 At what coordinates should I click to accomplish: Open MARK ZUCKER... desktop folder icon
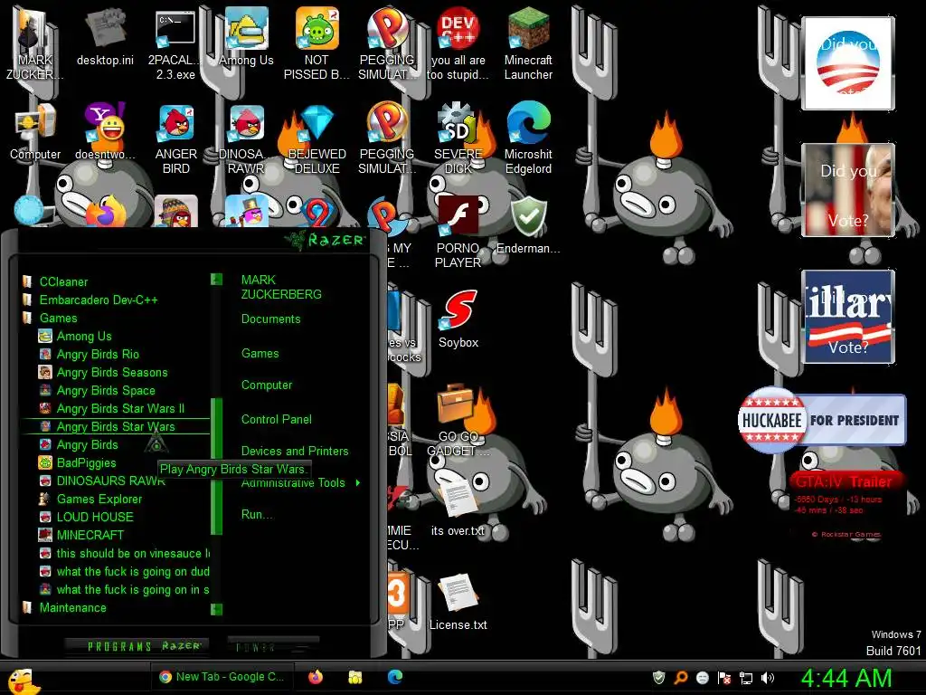coord(35,43)
